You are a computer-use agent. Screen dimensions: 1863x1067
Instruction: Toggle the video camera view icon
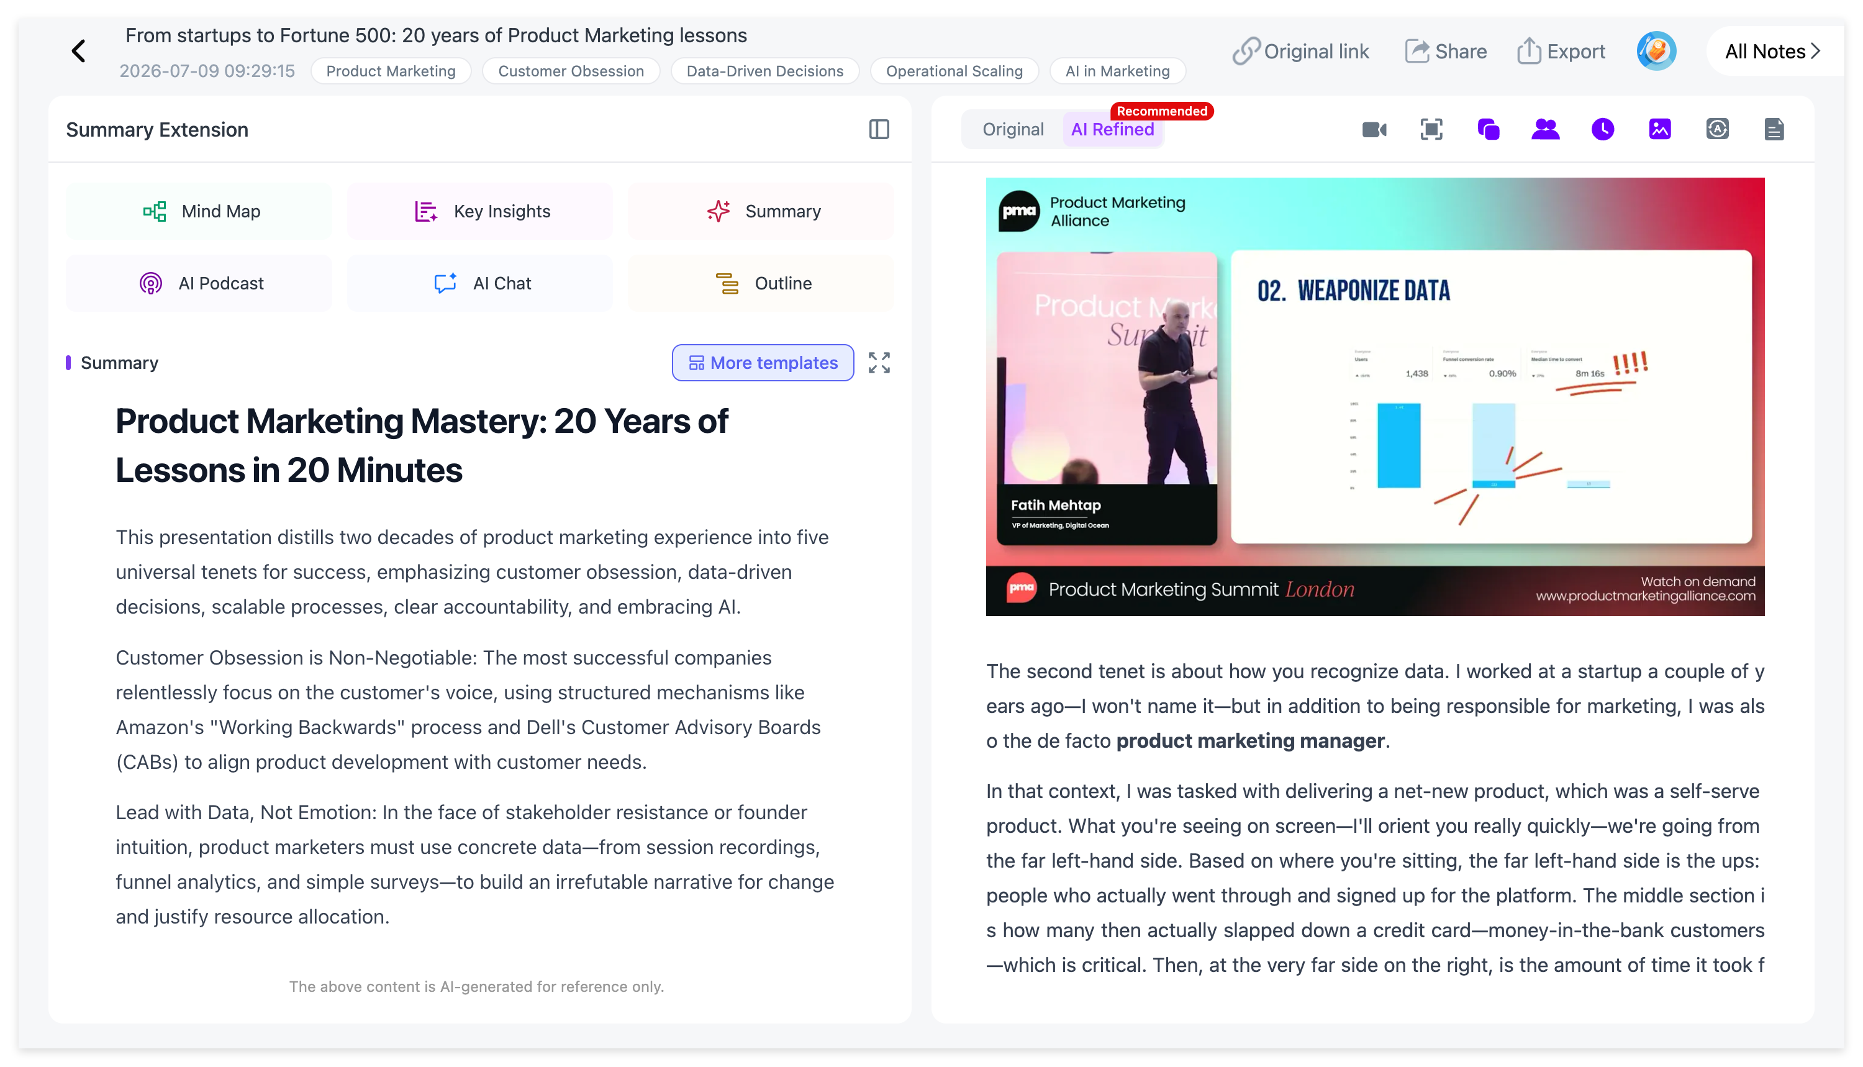click(1374, 130)
